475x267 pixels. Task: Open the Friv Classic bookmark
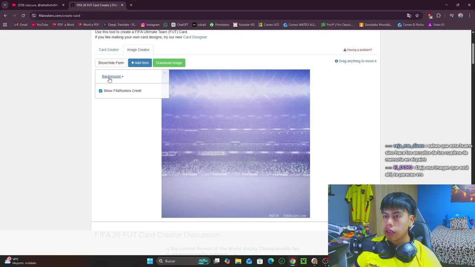(x=337, y=25)
